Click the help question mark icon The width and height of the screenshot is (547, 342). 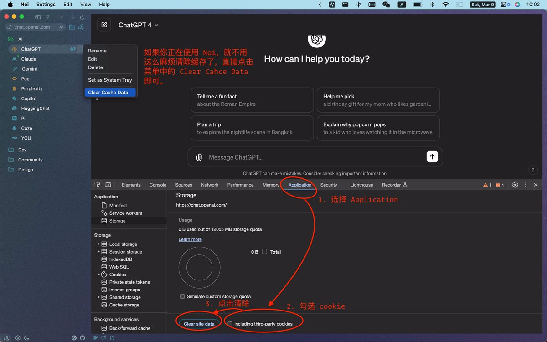(533, 170)
